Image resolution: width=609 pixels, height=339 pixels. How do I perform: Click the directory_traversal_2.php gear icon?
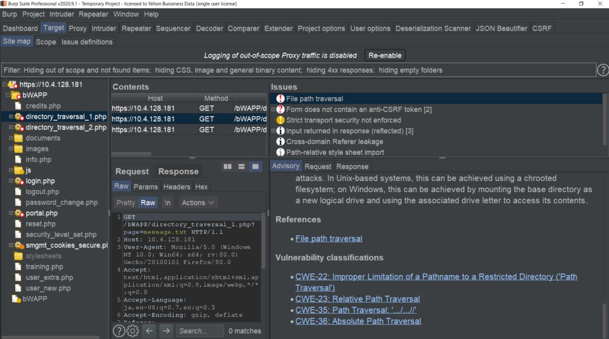(x=19, y=127)
